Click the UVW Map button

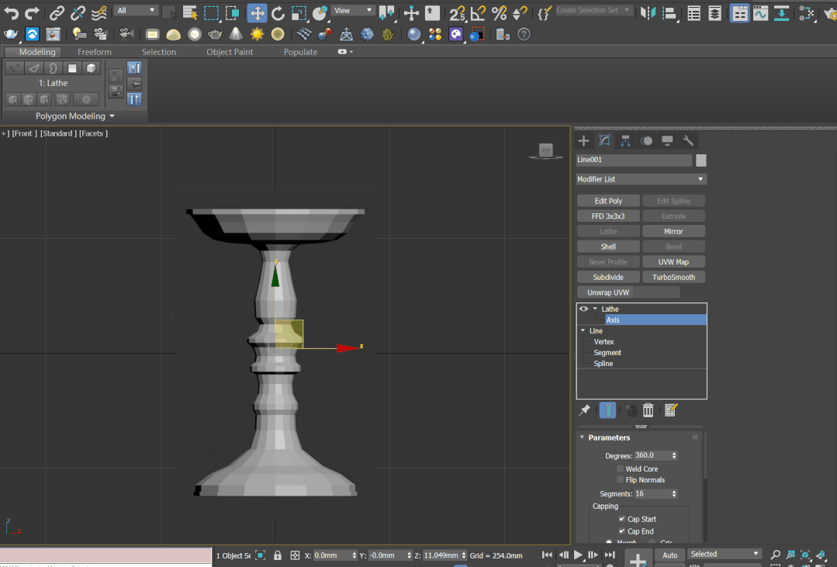point(673,261)
